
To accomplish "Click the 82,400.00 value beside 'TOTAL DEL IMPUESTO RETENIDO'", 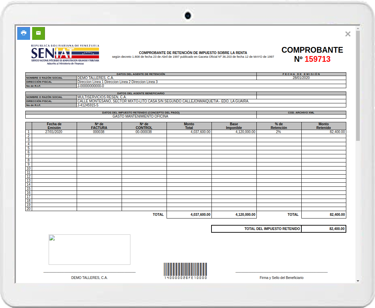I will click(337, 229).
